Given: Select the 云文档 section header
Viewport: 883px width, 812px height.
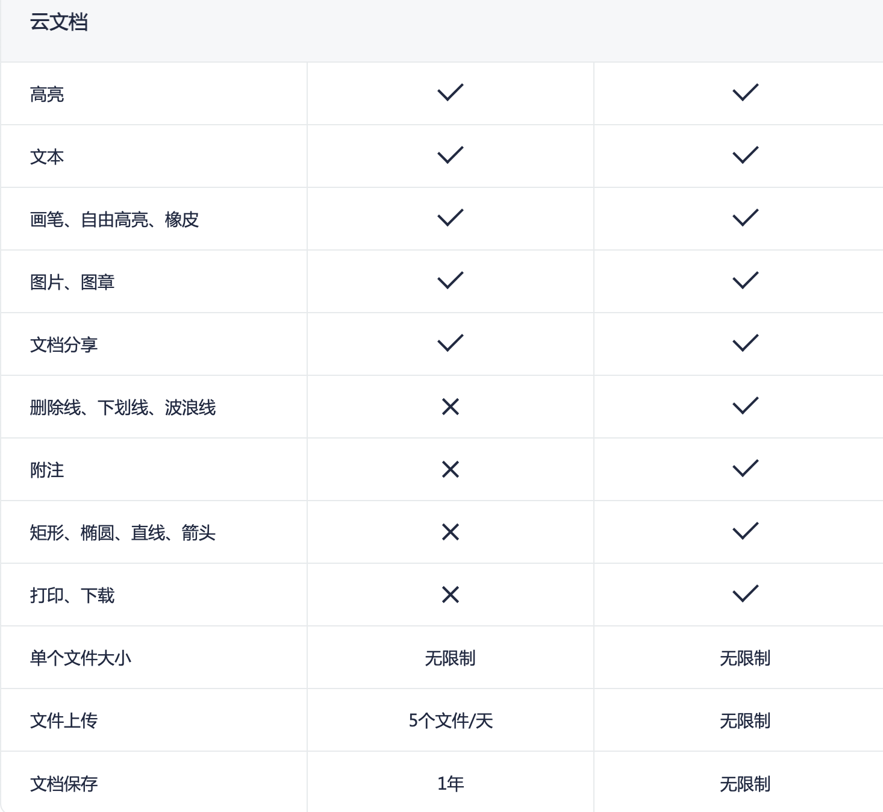Looking at the screenshot, I should (x=59, y=22).
